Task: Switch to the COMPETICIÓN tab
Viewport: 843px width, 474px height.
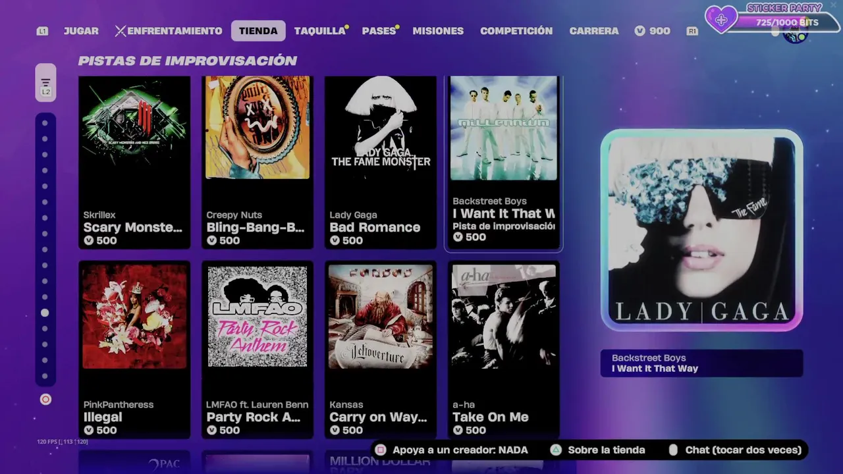Action: pos(516,31)
